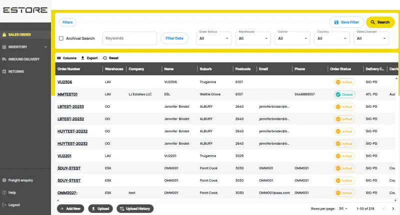
Task: Change the rows per page dropdown
Action: coord(343,209)
